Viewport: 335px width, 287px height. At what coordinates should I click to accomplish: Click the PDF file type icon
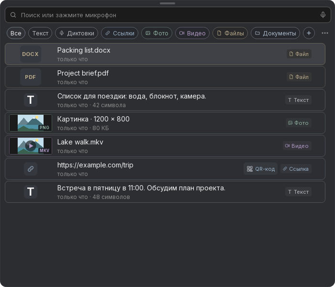[31, 77]
